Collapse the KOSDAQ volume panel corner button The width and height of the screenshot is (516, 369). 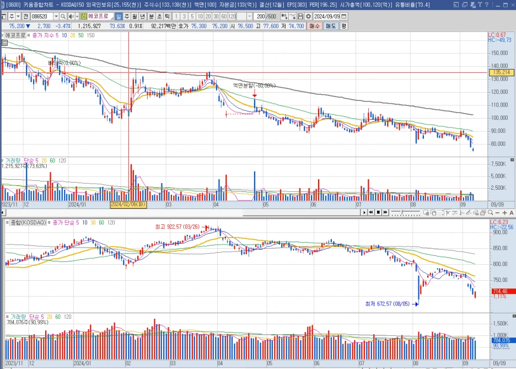click(x=514, y=316)
